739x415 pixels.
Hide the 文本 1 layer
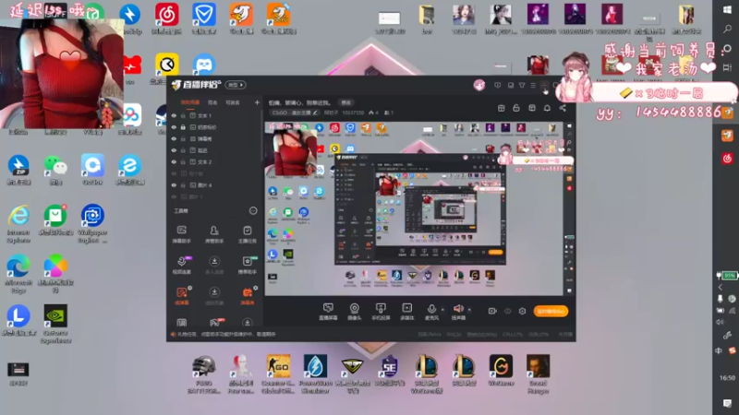point(174,116)
